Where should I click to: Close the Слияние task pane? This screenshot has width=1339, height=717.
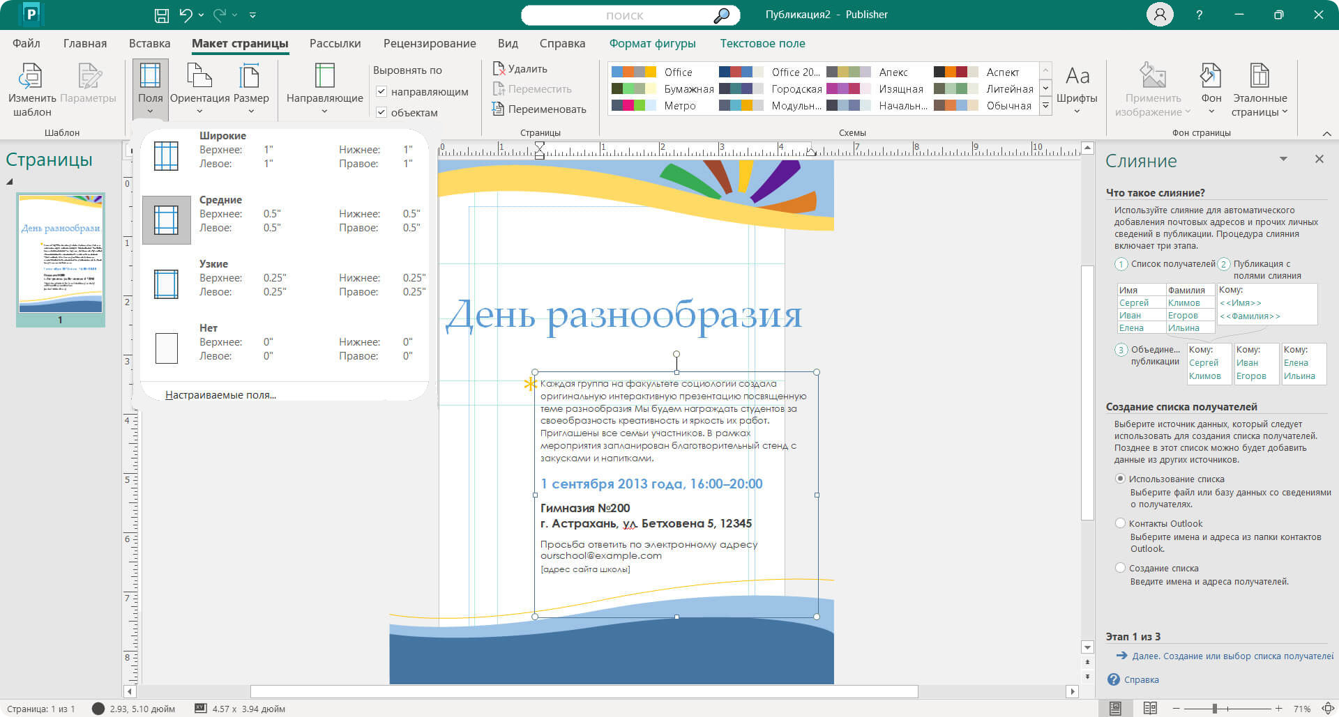1319,160
